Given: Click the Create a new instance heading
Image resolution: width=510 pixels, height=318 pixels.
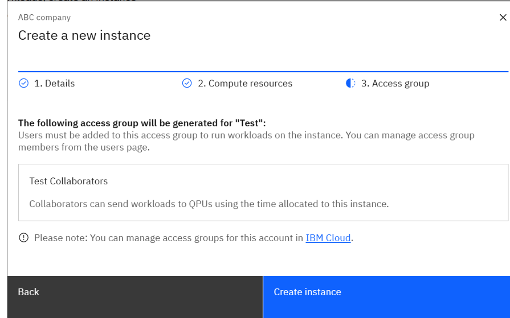Looking at the screenshot, I should [x=84, y=35].
